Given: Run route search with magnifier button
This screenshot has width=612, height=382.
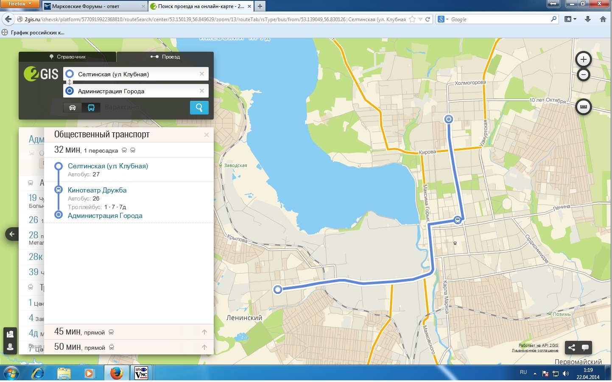Looking at the screenshot, I should pyautogui.click(x=199, y=108).
